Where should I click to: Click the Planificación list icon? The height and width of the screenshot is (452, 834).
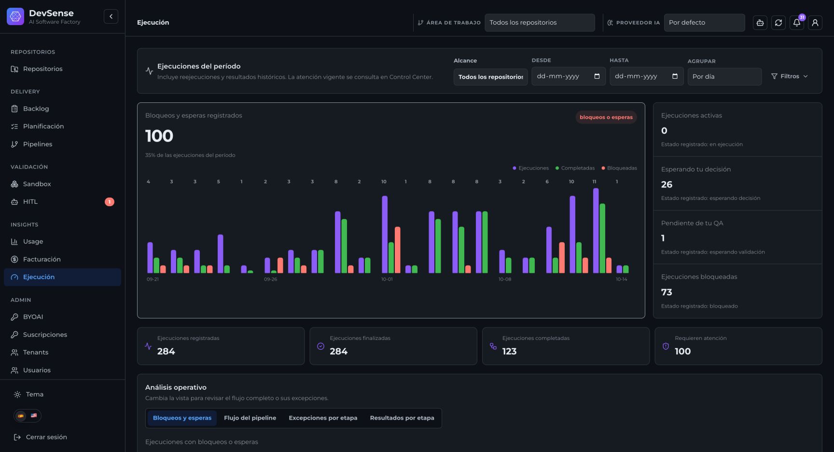click(x=14, y=127)
